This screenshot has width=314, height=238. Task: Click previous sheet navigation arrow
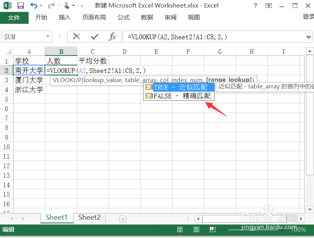point(12,219)
